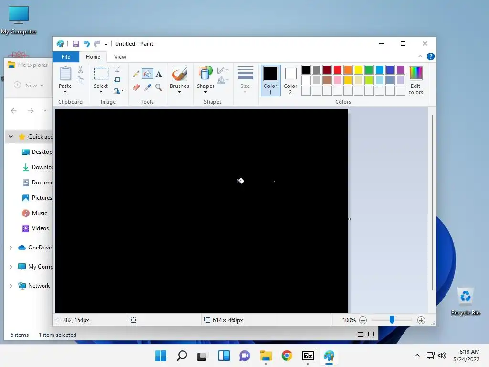Image resolution: width=489 pixels, height=367 pixels.
Task: Click the Brushes icon
Action: click(x=180, y=74)
